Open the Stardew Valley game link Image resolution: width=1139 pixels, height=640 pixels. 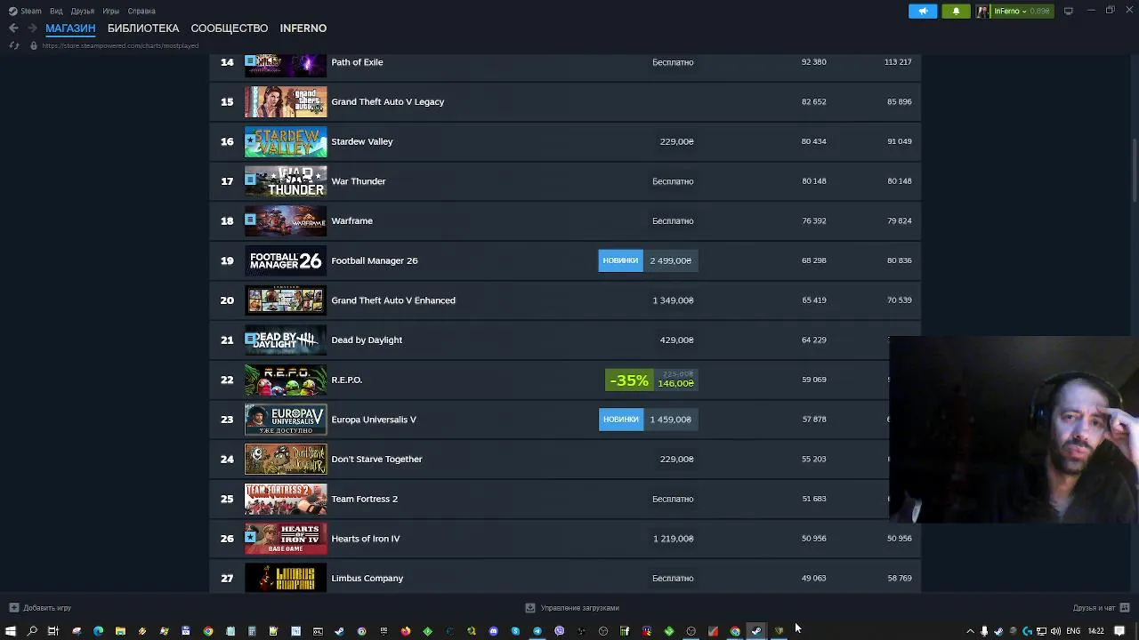click(361, 141)
